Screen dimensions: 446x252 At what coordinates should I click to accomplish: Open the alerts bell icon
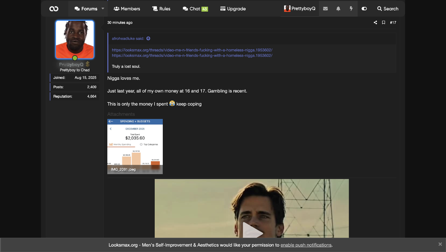click(338, 9)
